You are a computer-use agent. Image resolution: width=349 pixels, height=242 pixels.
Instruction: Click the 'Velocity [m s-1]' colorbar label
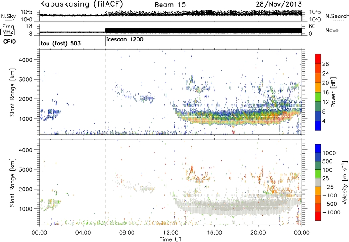[x=345, y=183]
